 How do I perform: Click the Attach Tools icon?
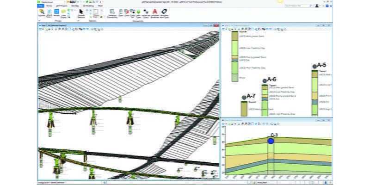pyautogui.click(x=49, y=13)
